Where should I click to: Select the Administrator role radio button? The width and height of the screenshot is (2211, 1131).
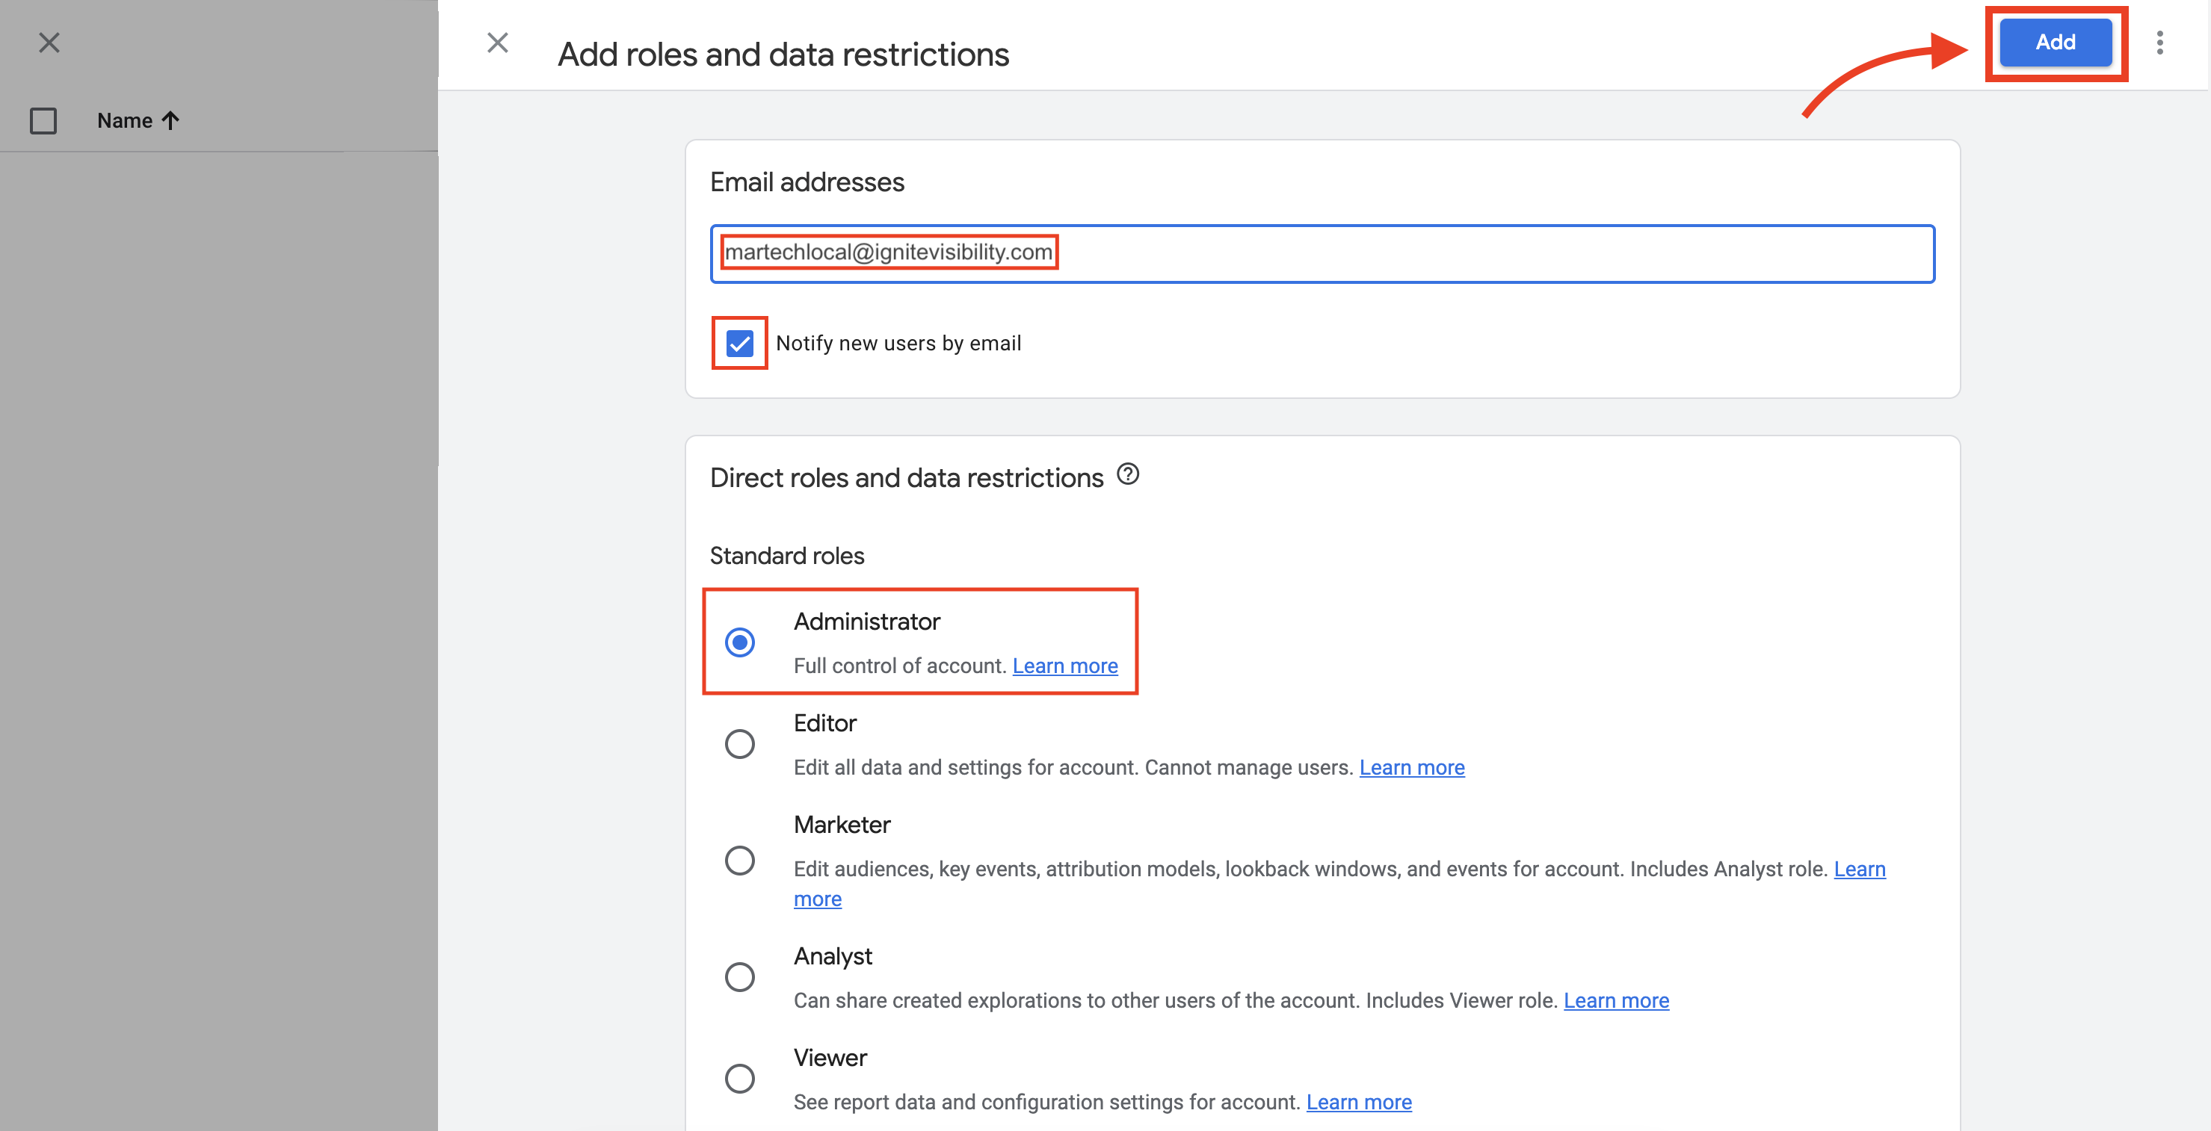(x=739, y=642)
